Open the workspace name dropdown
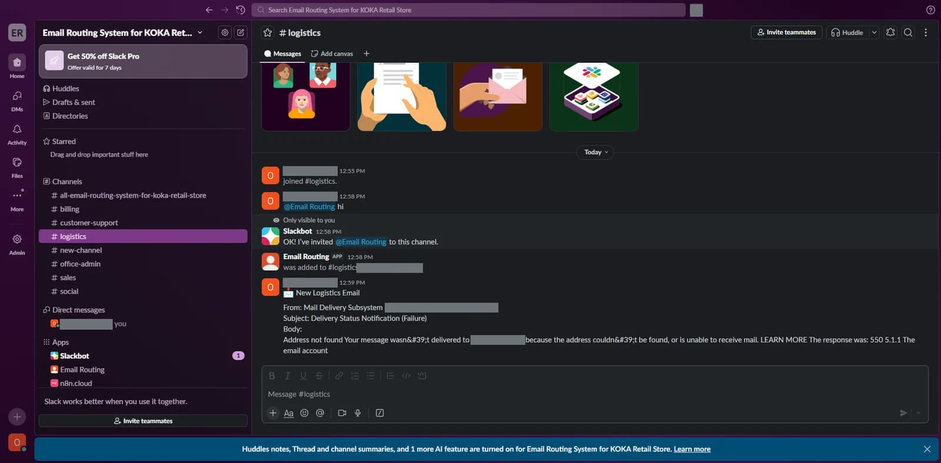941x463 pixels. 123,32
